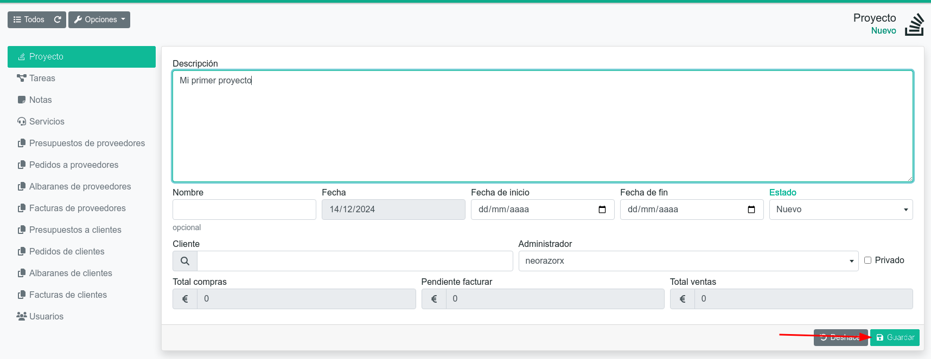The image size is (931, 359).
Task: Click the euro icon of Pendiente facturar
Action: coord(434,299)
